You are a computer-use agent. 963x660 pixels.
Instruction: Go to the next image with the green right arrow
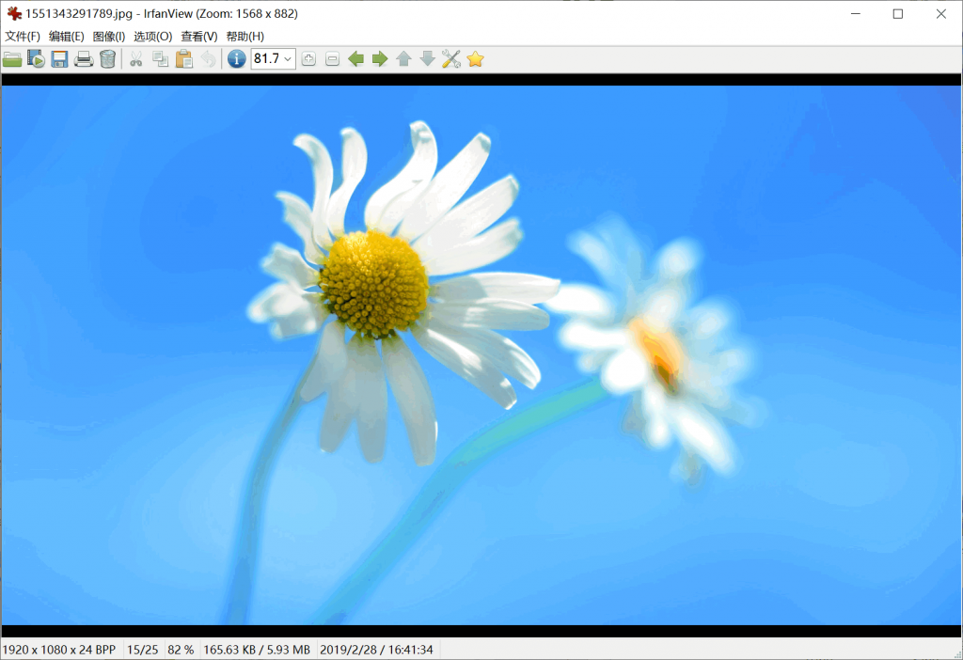pos(380,59)
